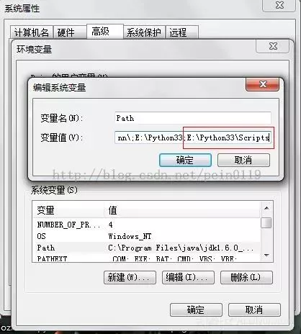This screenshot has height=334, width=301.
Task: Click the scrollbar thumb in variables list
Action: (266, 223)
